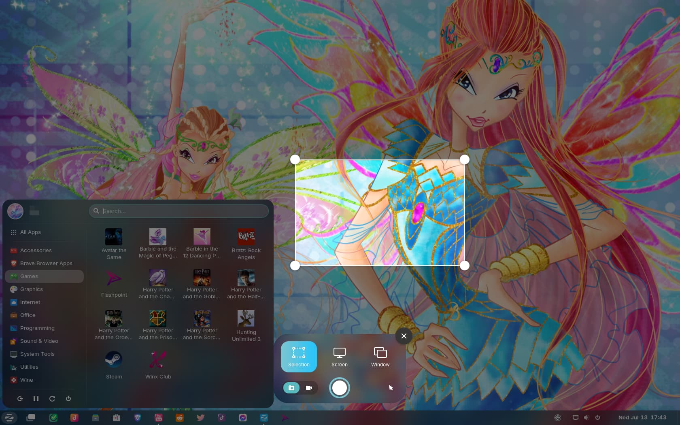Open Brave browser from taskbar
This screenshot has height=425, width=680.
pos(138,418)
